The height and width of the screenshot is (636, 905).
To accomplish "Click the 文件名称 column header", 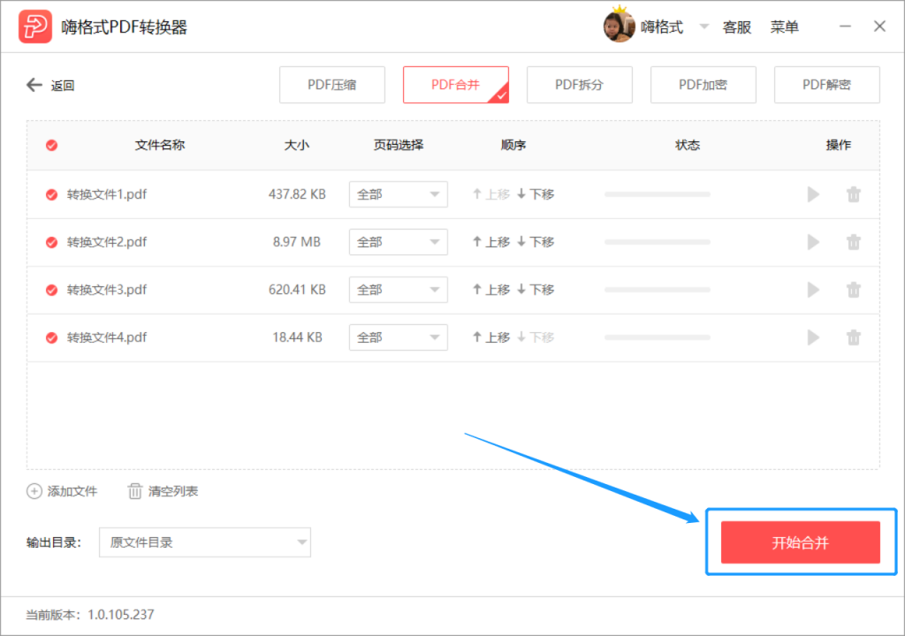I will [160, 145].
